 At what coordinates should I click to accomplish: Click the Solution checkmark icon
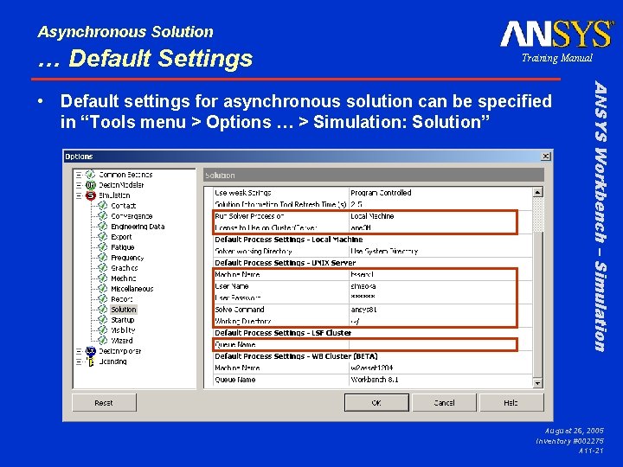click(102, 309)
